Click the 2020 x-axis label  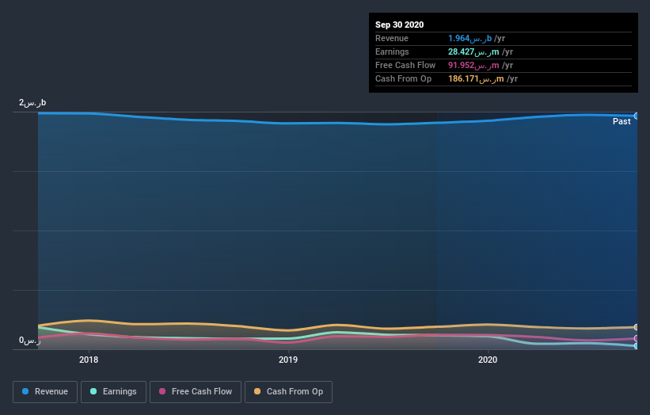click(488, 360)
